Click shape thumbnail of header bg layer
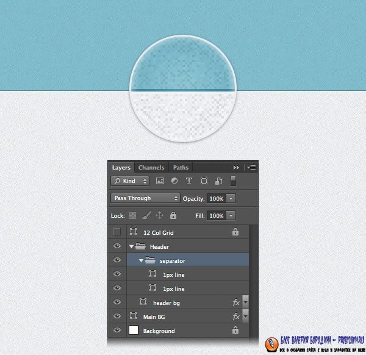Viewport: 366px width, 355px height. 143,302
